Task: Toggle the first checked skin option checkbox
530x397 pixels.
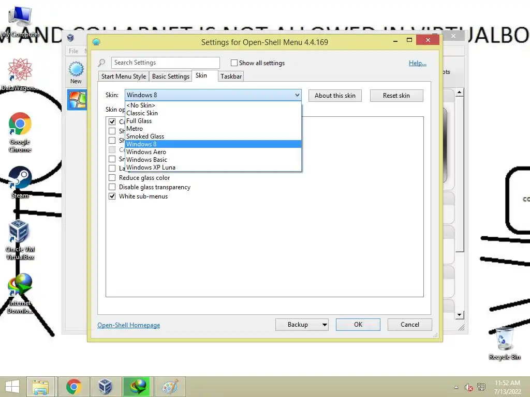Action: [112, 121]
